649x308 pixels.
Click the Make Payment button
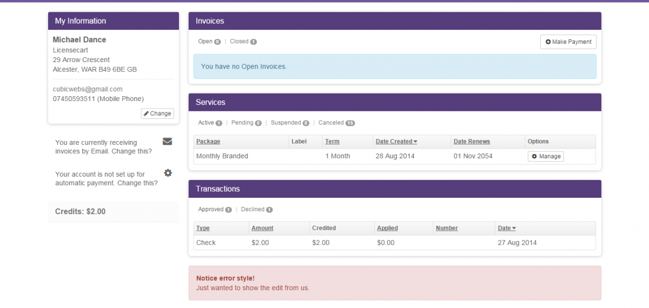point(568,42)
